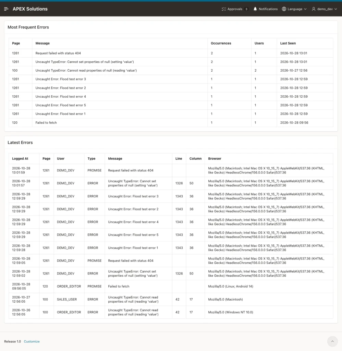Viewport: 342px width, 351px height.
Task: Select 'Cannot set properties of null' in Most Frequent Errors
Action: 85,62
